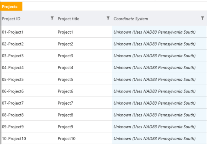Open coordinate system cell for Project10
This screenshot has width=207, height=145.
point(159,138)
